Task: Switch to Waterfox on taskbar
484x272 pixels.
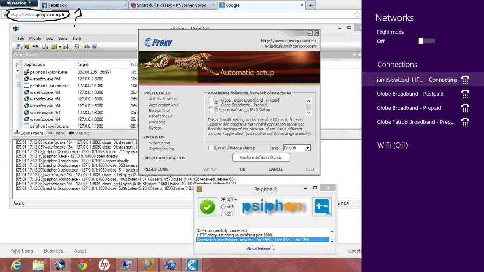Action: (x=60, y=265)
